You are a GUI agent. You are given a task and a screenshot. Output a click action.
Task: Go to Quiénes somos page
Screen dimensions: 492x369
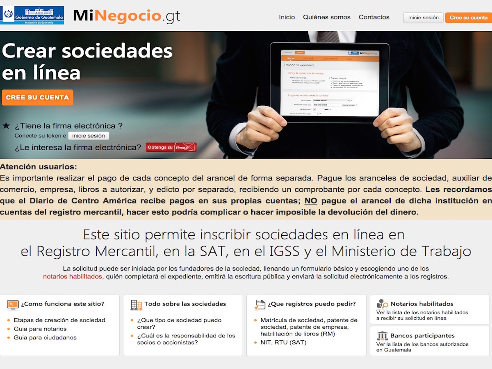click(x=326, y=17)
